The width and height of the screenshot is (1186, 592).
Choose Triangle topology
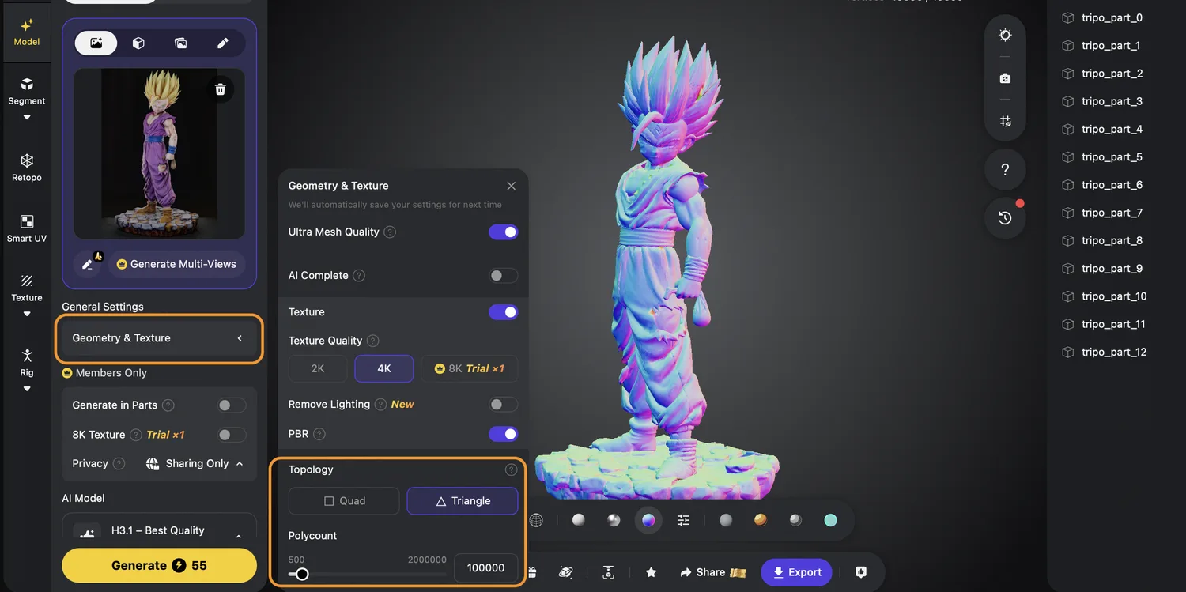click(x=463, y=501)
